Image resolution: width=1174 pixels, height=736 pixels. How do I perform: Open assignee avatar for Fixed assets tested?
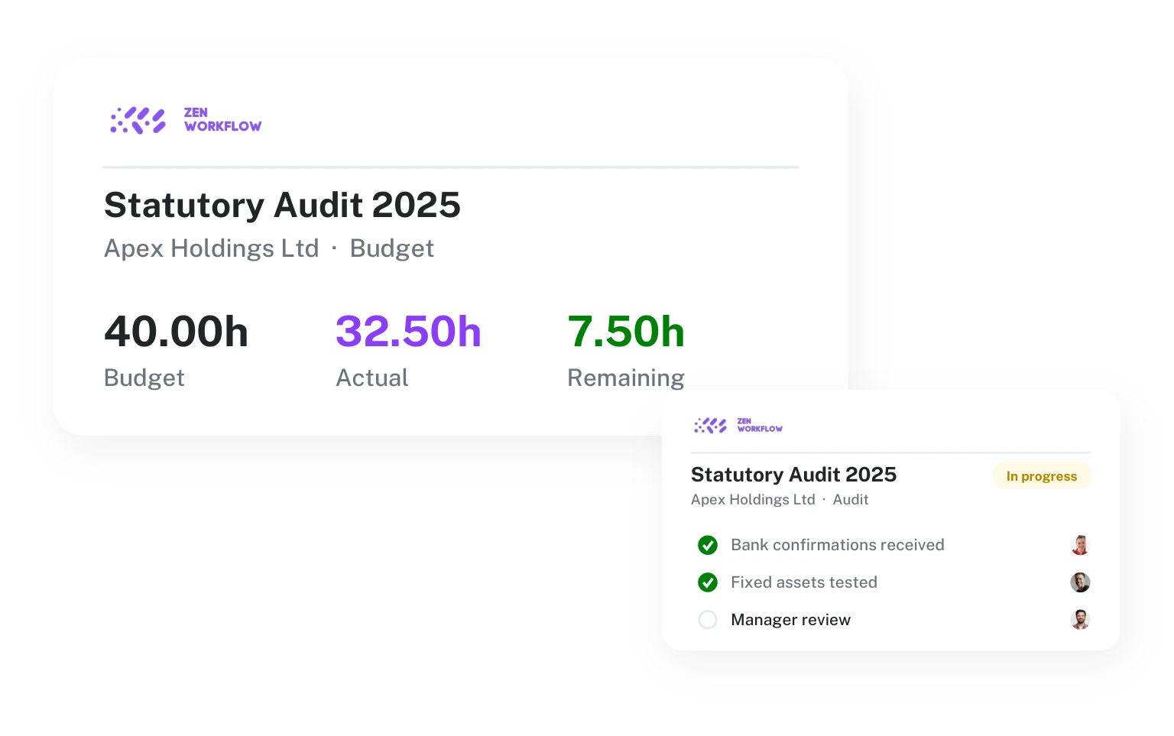coord(1080,582)
